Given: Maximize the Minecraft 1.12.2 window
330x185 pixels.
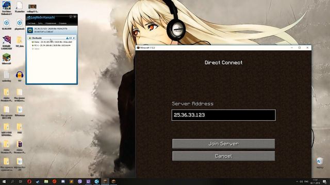Looking at the screenshot, I should [300, 48].
